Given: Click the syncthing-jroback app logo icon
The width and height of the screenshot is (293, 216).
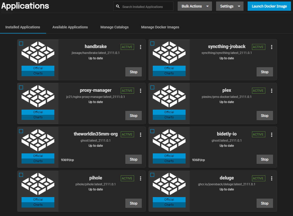Looking at the screenshot, I should (169, 52).
